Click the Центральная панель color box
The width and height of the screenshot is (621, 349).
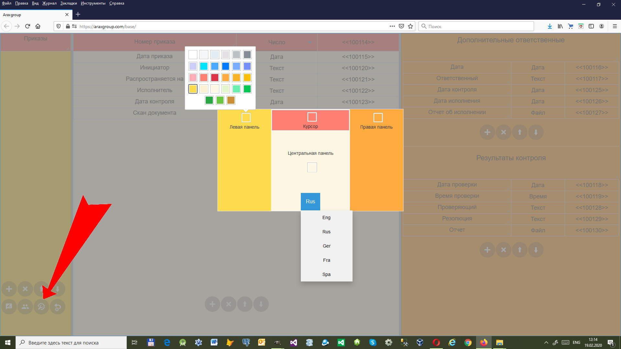[x=312, y=167]
